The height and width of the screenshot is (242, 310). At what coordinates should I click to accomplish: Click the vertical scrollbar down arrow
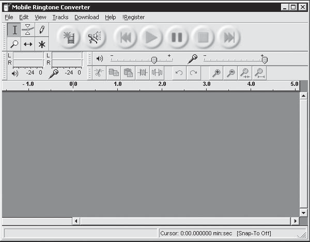click(303, 213)
